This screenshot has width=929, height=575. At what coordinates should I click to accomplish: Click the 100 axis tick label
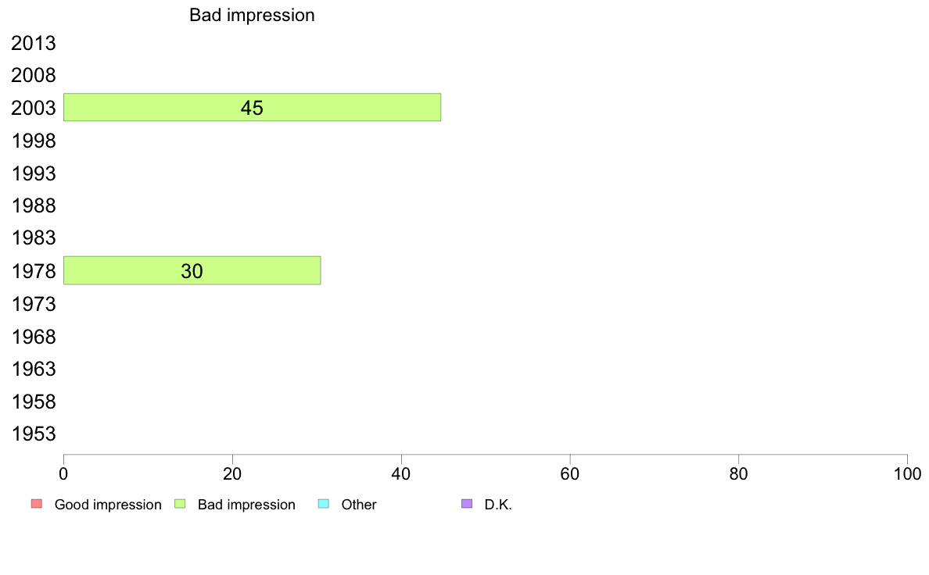(x=907, y=473)
